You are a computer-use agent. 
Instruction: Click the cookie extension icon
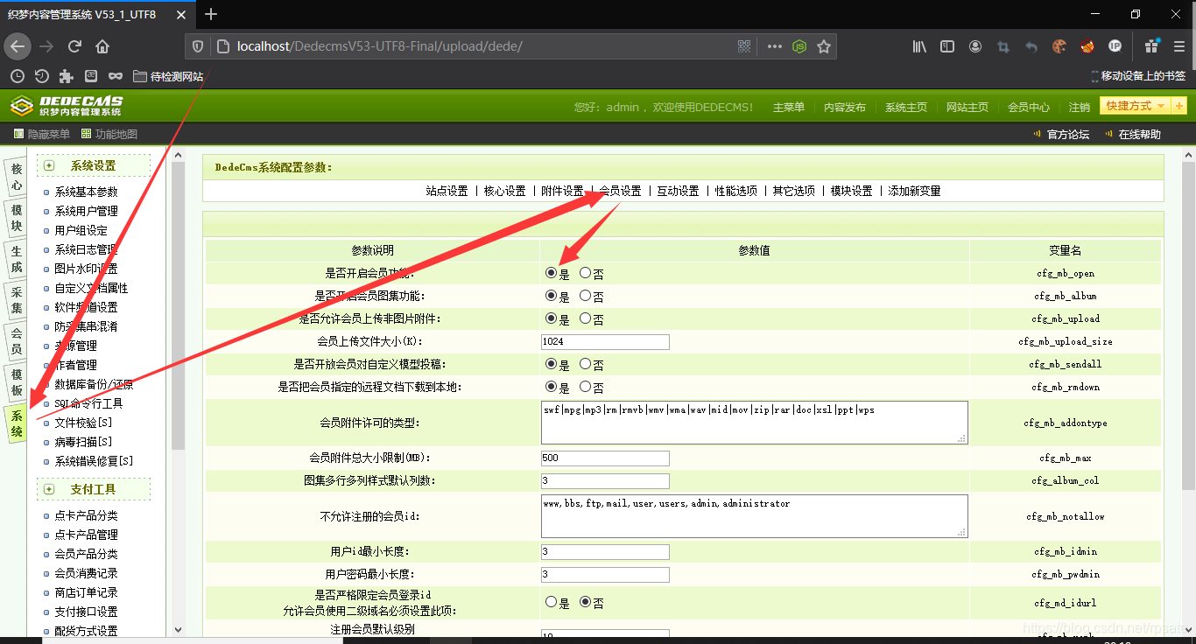(1059, 46)
